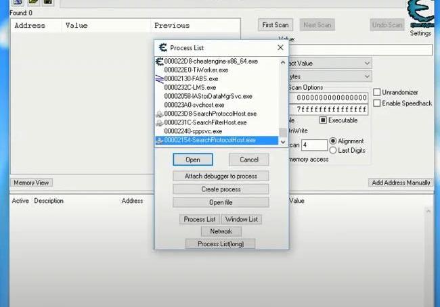
Task: Enable the Unrandomizer checkbox
Action: coord(377,92)
